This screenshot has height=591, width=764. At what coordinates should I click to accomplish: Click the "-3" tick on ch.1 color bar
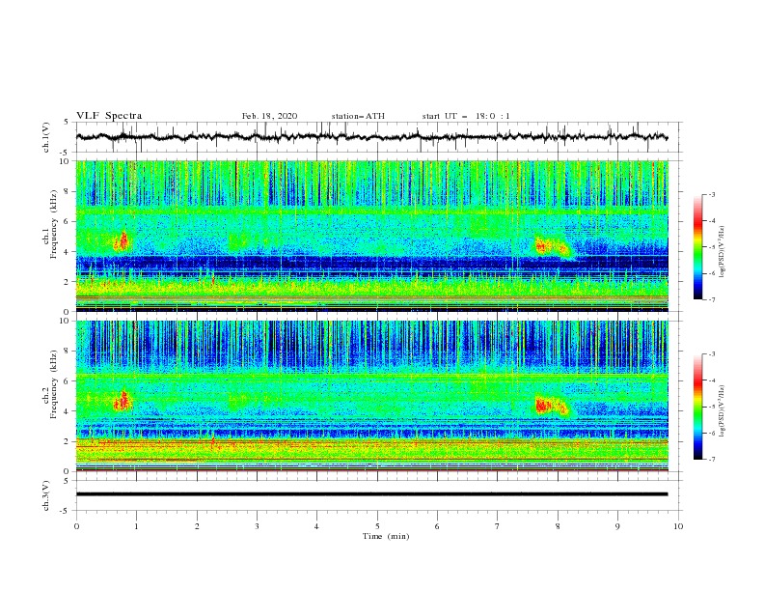(711, 194)
